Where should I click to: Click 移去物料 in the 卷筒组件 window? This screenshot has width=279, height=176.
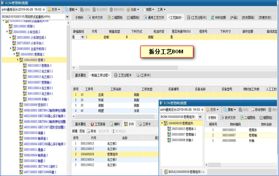pyautogui.click(x=258, y=110)
